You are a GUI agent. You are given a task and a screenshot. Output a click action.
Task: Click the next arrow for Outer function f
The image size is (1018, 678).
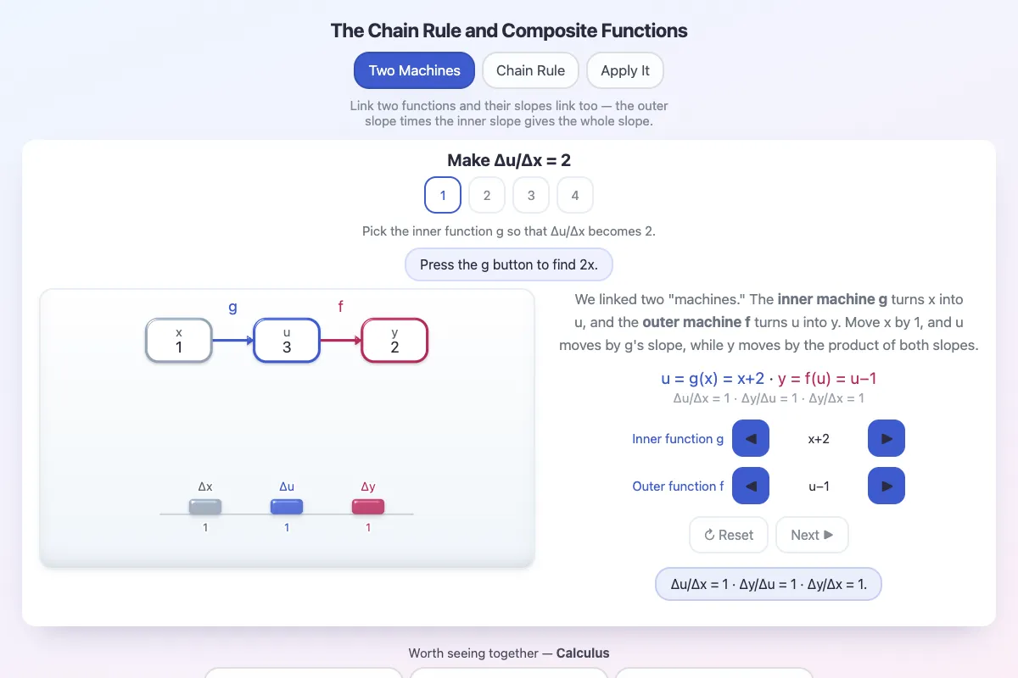click(887, 486)
